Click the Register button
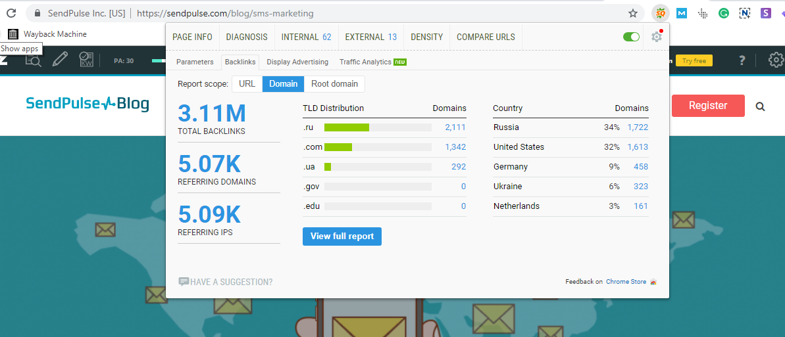785x337 pixels. [708, 106]
